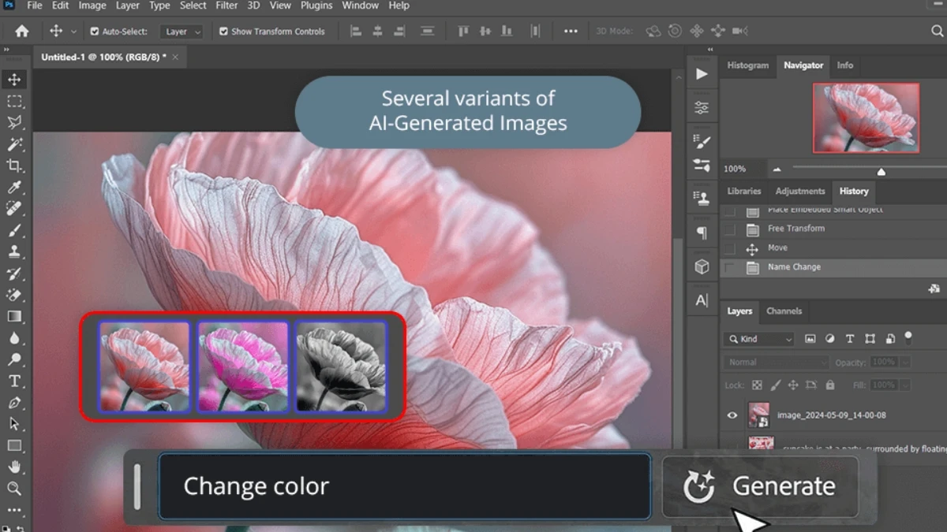Toggle lock transparent pixels
The width and height of the screenshot is (947, 532).
click(757, 385)
